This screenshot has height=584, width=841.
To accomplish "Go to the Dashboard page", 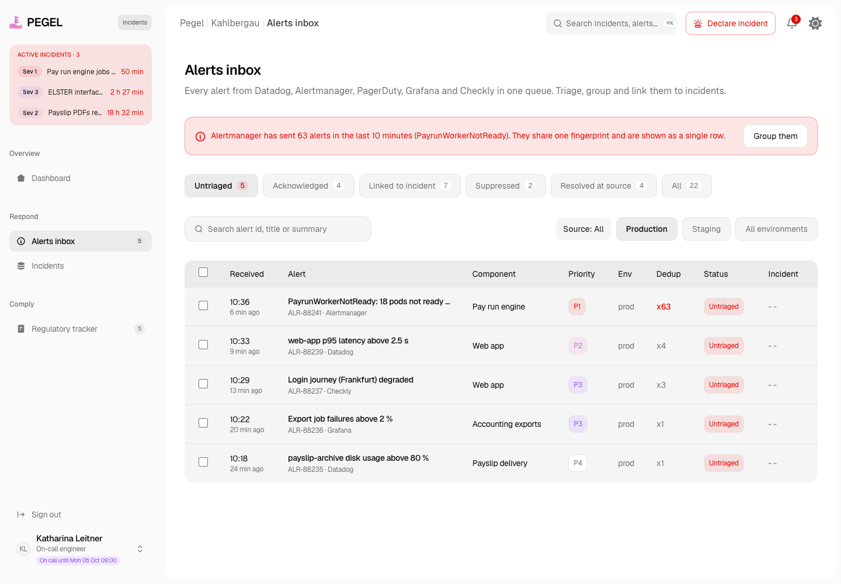I will (81, 178).
